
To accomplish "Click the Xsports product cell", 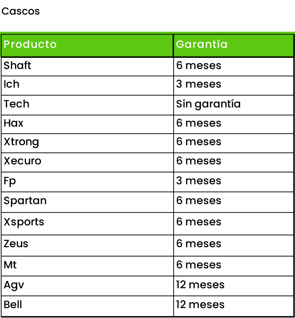I will click(87, 224).
